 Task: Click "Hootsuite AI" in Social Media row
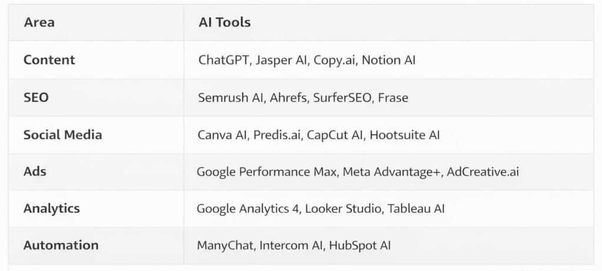(x=404, y=135)
